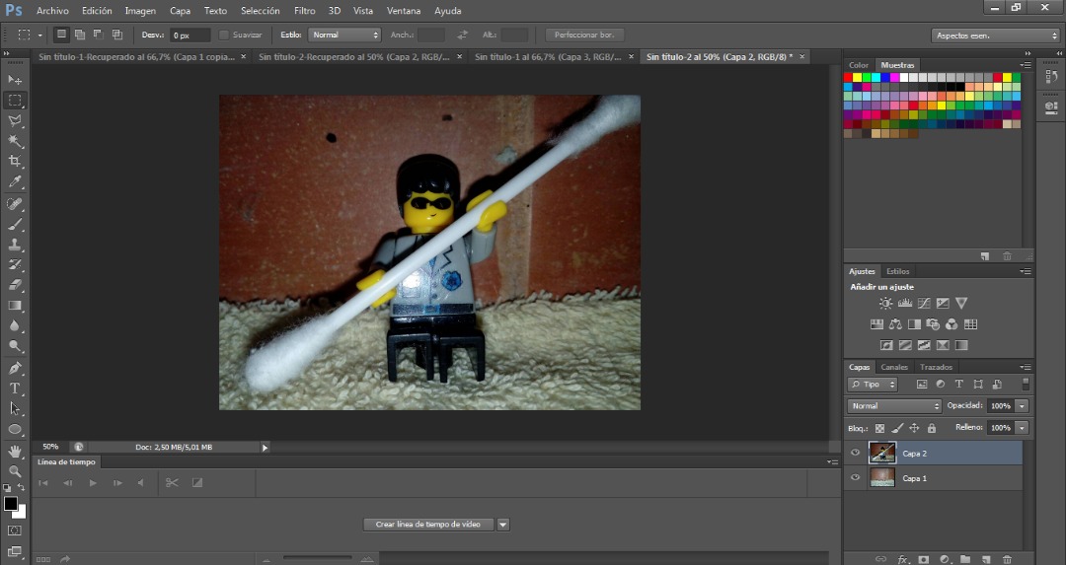The image size is (1066, 565).
Task: Open the Opacidad slider dropdown
Action: [1022, 406]
